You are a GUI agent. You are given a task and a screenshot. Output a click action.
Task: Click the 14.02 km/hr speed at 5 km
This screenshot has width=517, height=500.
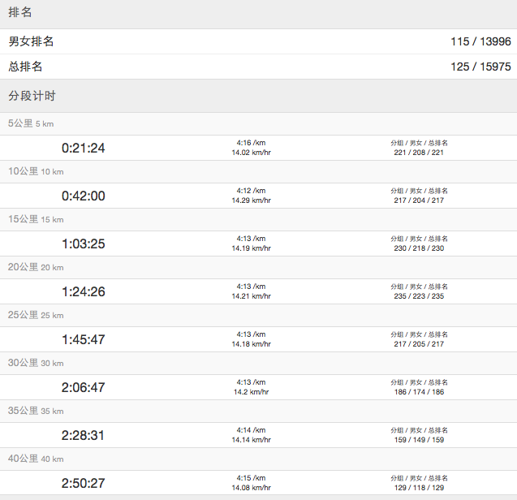pyautogui.click(x=251, y=153)
